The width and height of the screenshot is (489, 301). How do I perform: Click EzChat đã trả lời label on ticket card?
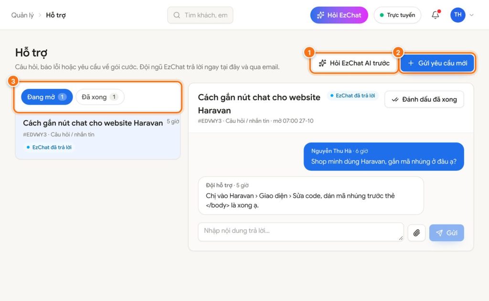[49, 147]
